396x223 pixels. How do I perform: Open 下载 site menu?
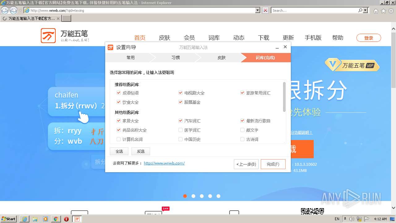pos(264,38)
